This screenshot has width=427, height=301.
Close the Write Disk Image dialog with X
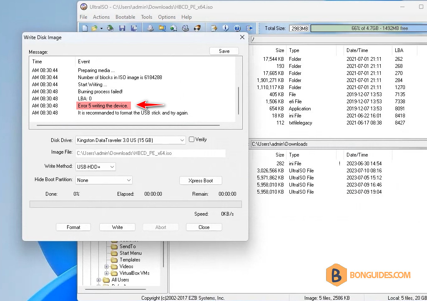pos(242,37)
